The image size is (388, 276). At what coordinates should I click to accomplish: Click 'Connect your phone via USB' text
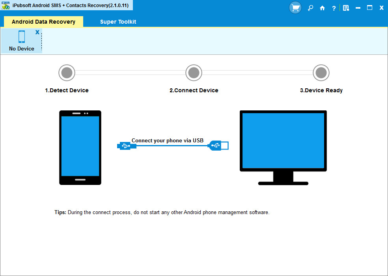(x=168, y=140)
